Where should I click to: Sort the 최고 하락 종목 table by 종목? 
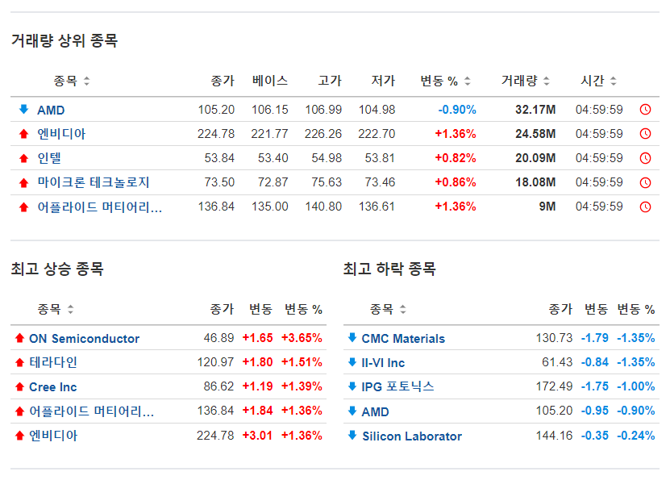click(403, 309)
